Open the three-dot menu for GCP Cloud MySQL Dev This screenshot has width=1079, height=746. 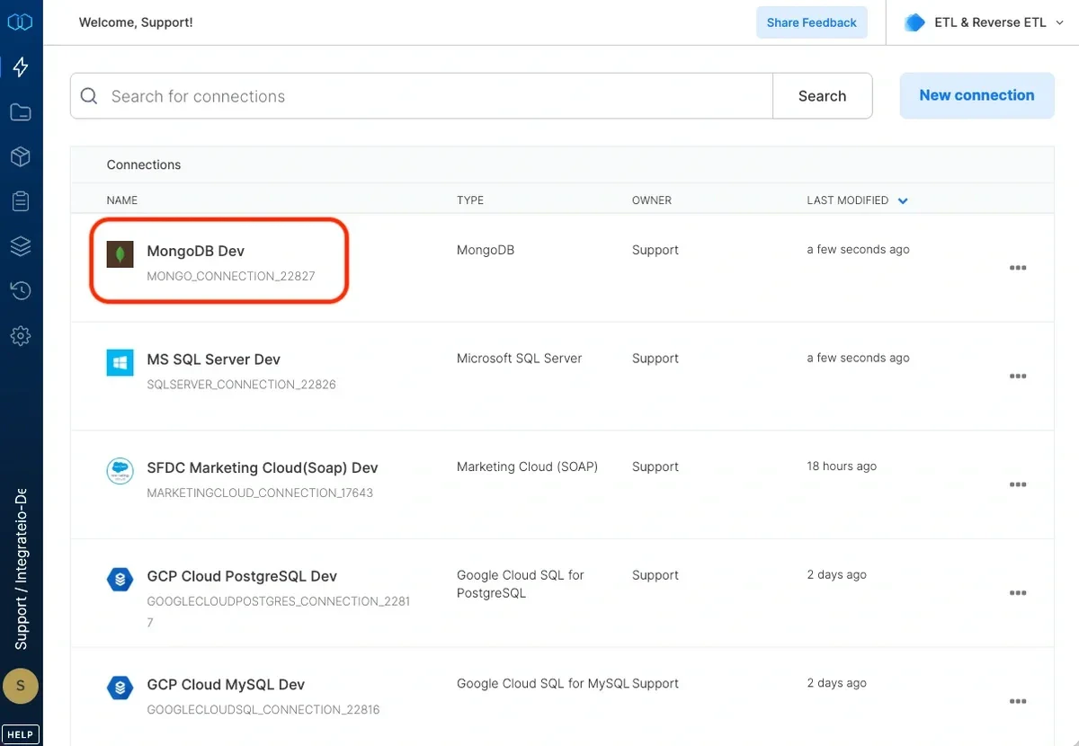coord(1018,701)
